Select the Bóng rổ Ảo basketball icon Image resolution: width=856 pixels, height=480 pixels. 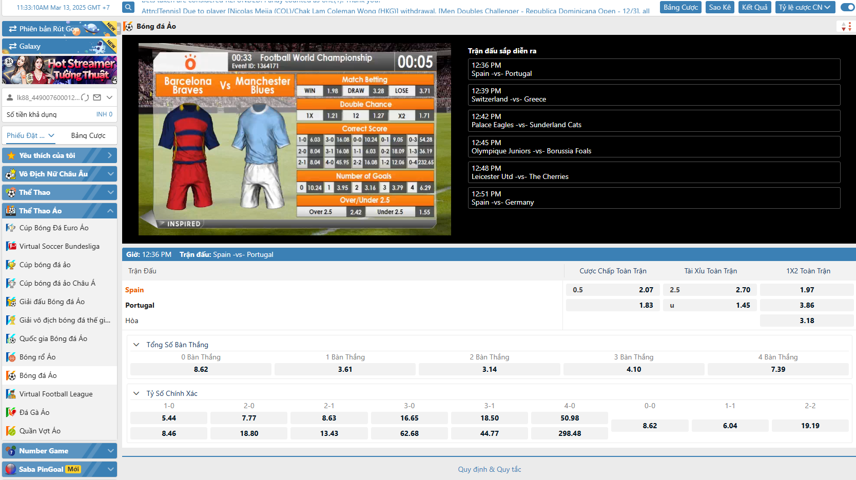tap(11, 357)
